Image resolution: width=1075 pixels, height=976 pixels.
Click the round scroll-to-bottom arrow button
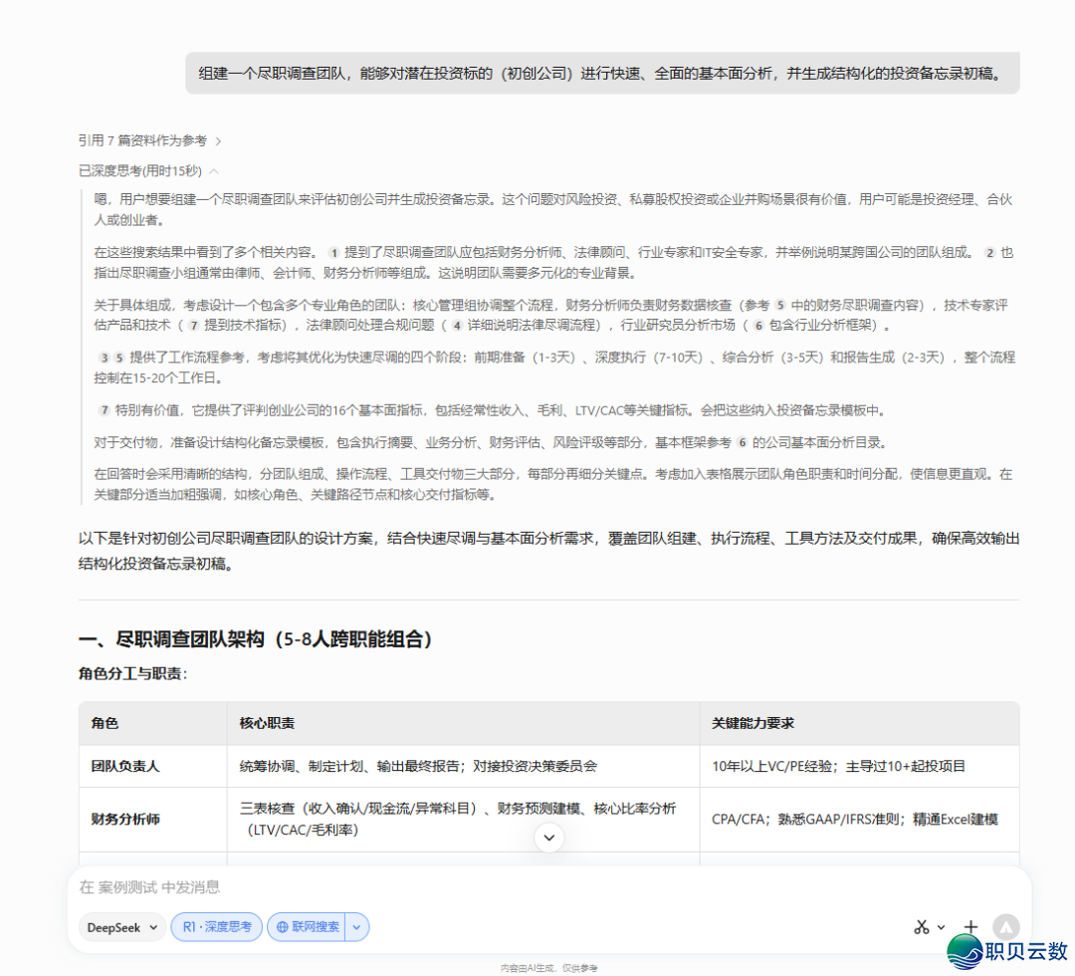coord(549,838)
